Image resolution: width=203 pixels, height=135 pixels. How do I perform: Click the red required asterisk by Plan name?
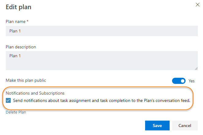pyautogui.click(x=28, y=21)
